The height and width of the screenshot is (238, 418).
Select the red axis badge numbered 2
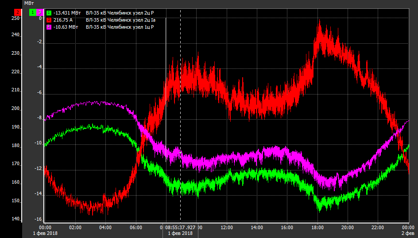(18, 12)
